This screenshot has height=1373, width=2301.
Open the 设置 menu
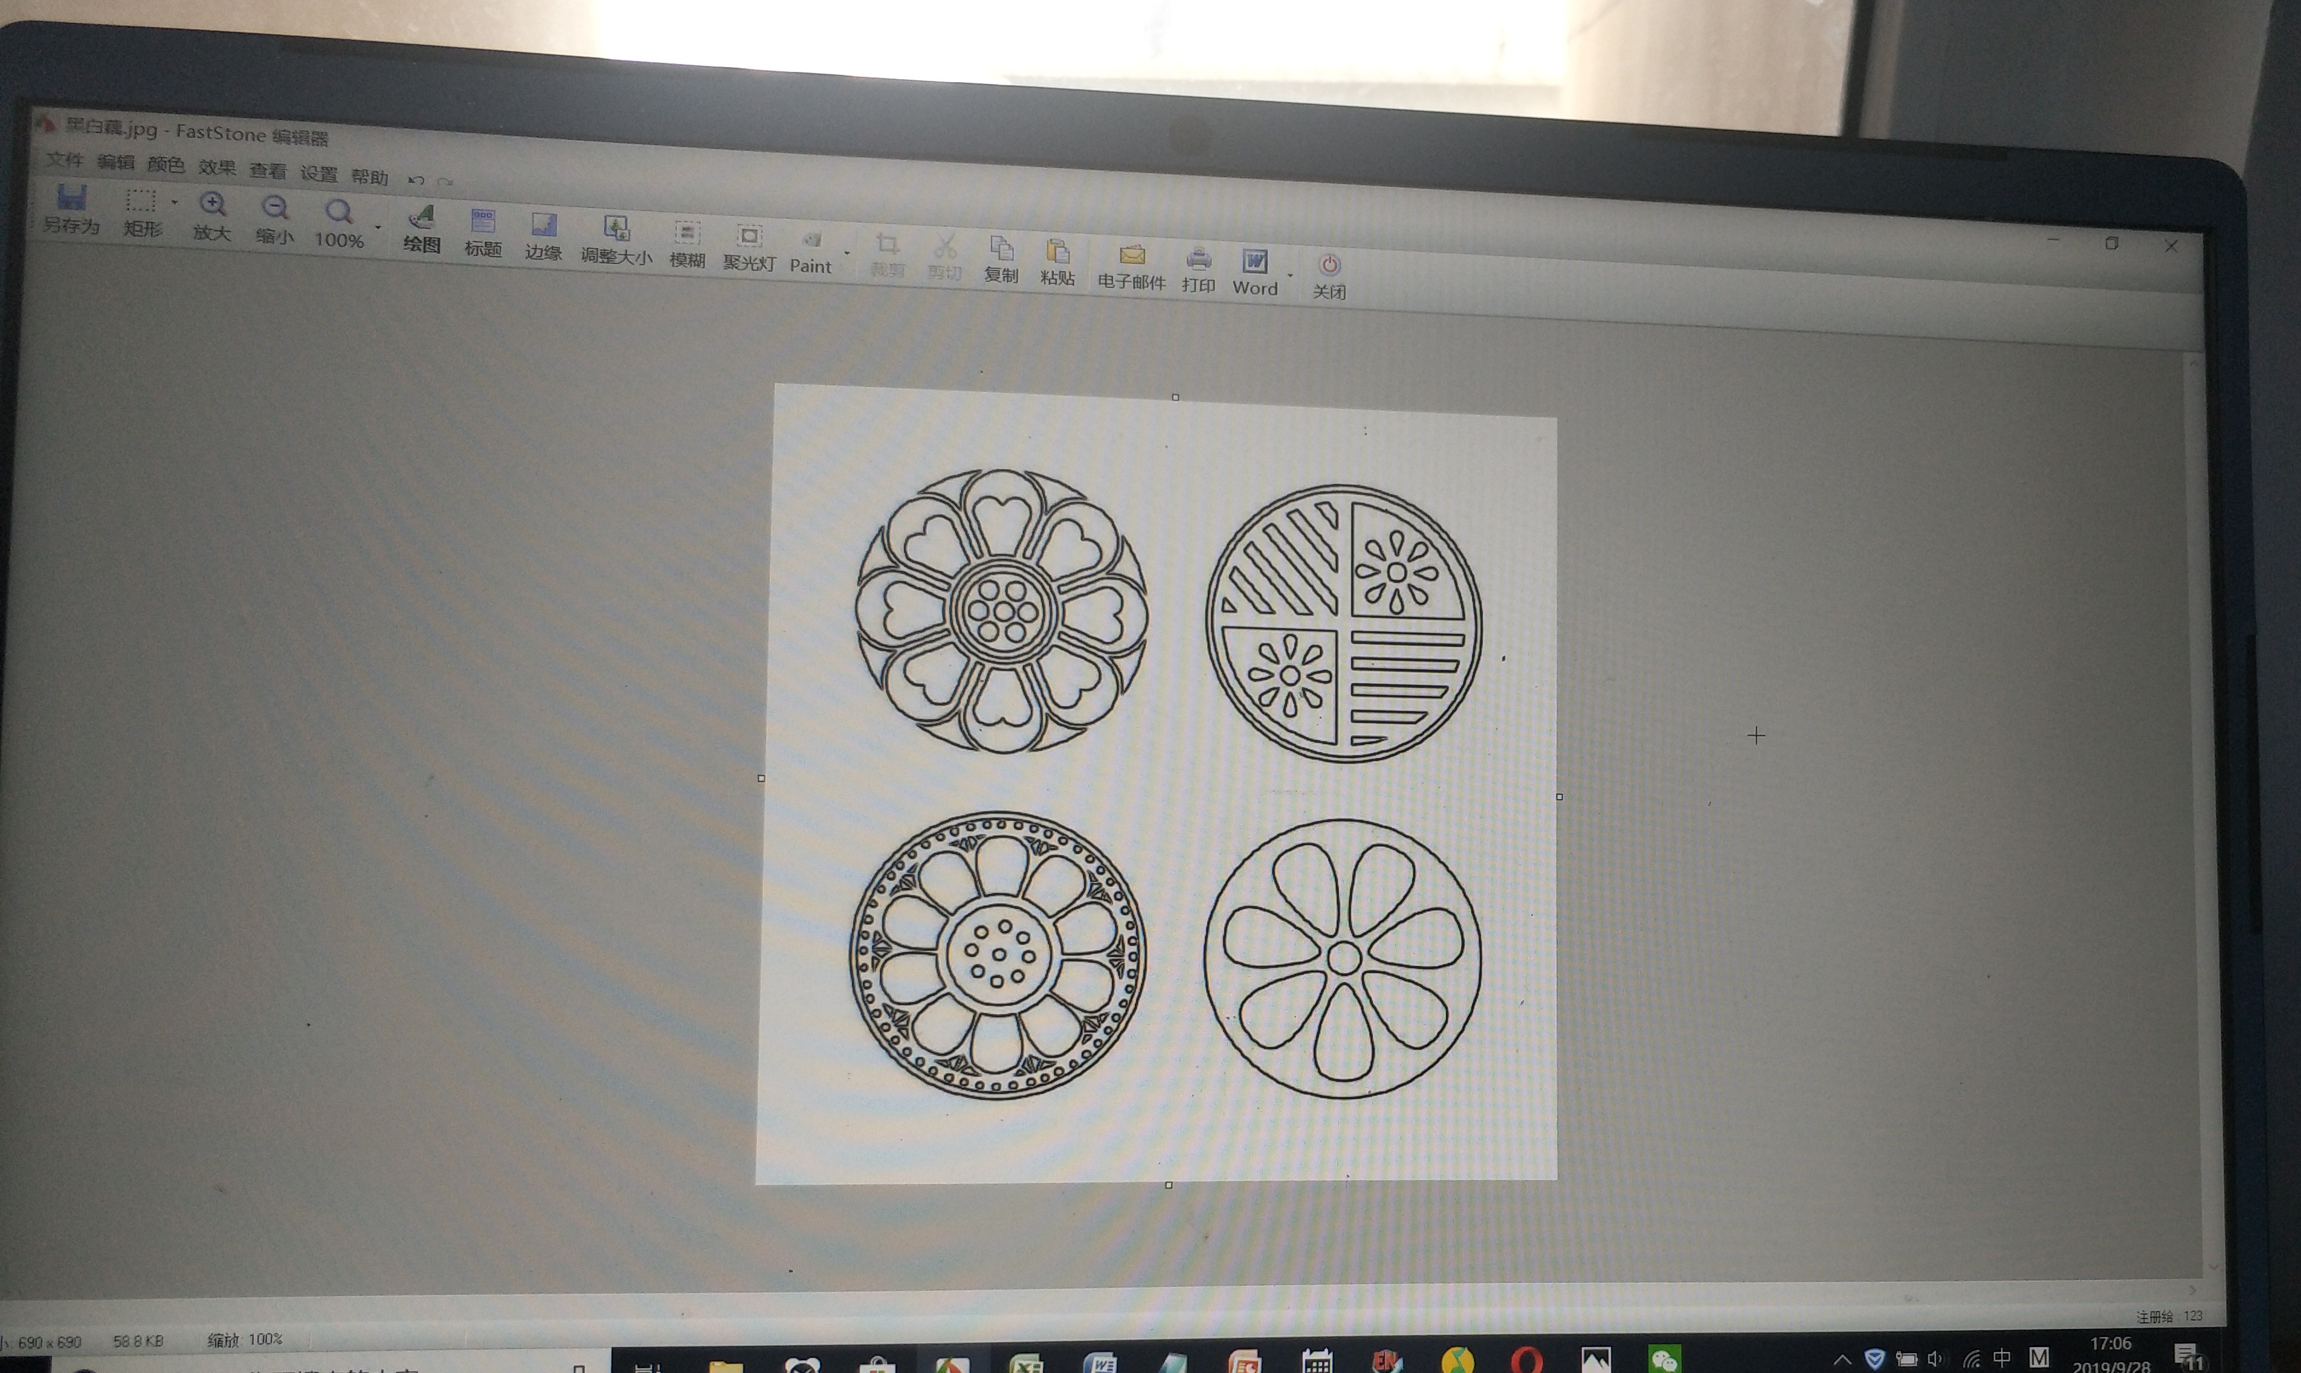point(319,174)
